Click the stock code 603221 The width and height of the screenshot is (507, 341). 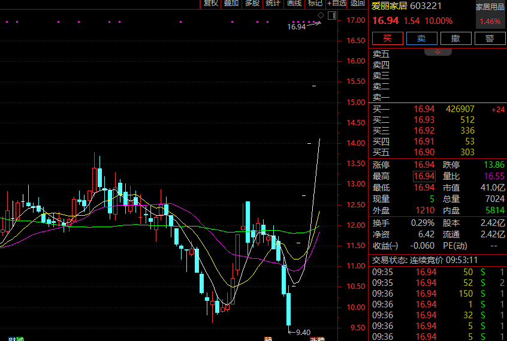(x=425, y=6)
